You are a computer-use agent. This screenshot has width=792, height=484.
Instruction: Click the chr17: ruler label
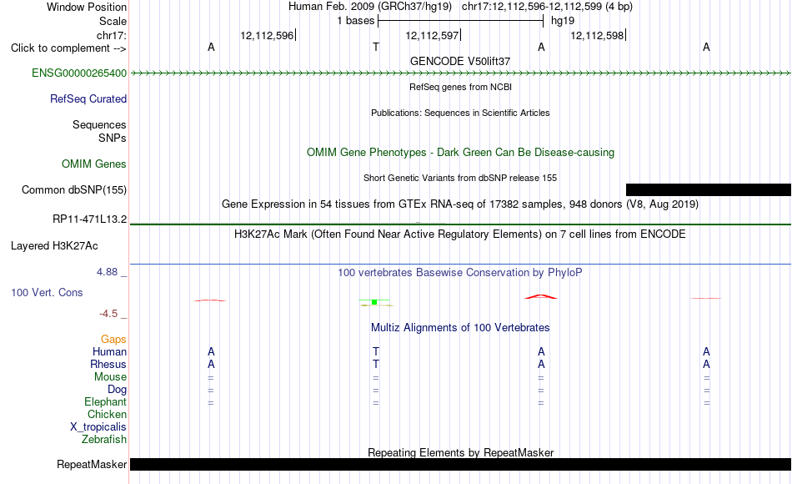[x=111, y=35]
